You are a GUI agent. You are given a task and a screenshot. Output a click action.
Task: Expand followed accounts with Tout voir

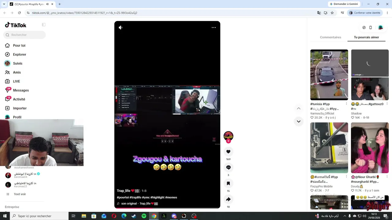[x=20, y=194]
